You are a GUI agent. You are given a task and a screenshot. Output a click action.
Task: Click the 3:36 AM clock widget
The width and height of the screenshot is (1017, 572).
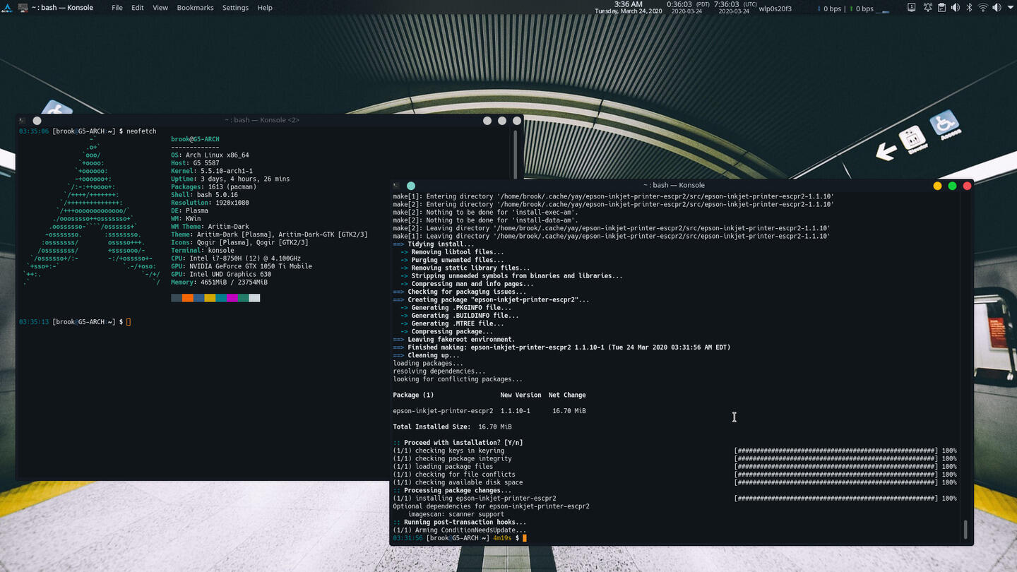pos(628,7)
